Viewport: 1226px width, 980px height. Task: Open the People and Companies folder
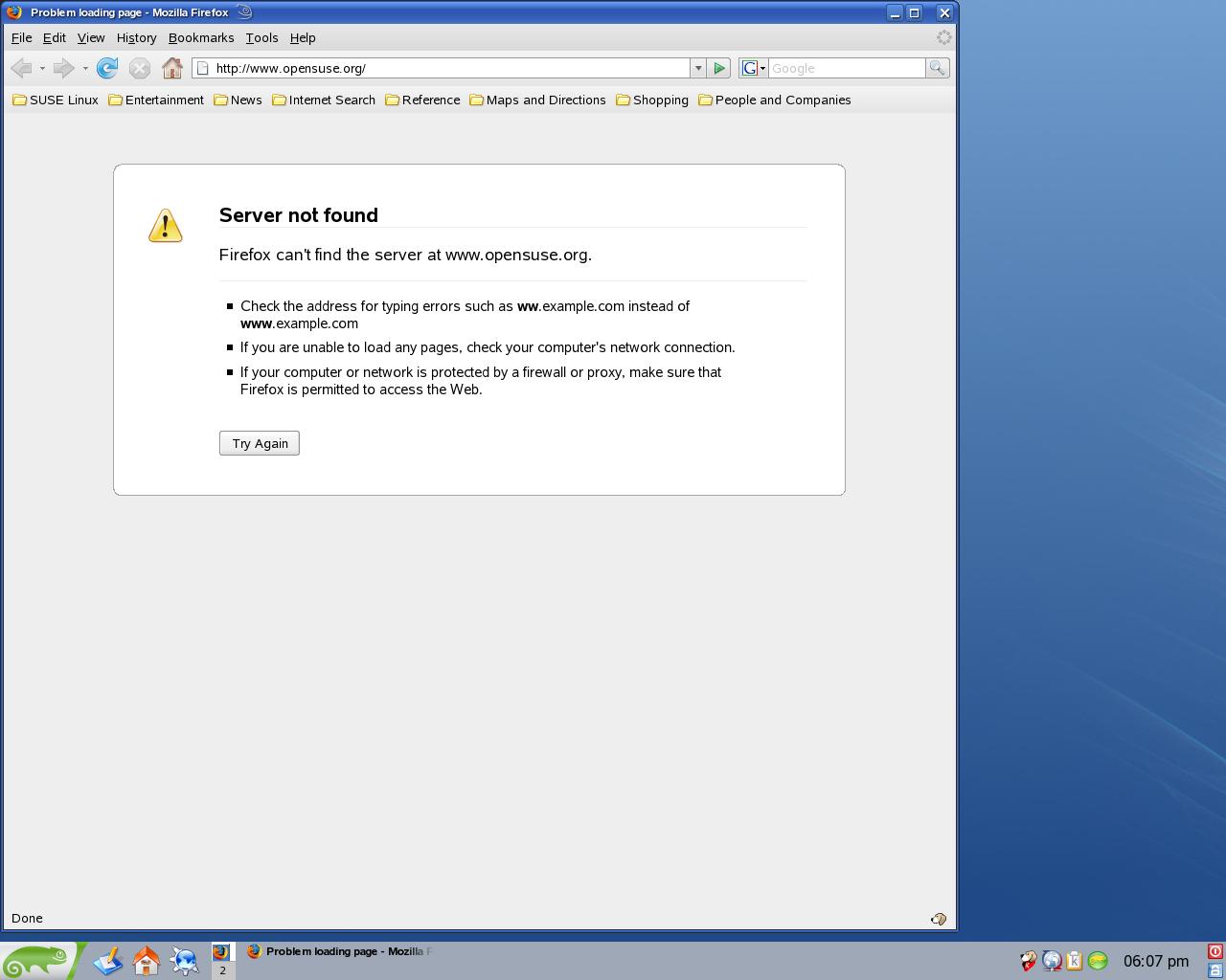click(x=775, y=100)
